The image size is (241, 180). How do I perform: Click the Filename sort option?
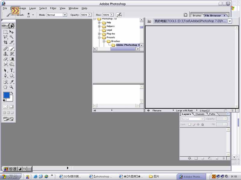tap(157, 110)
